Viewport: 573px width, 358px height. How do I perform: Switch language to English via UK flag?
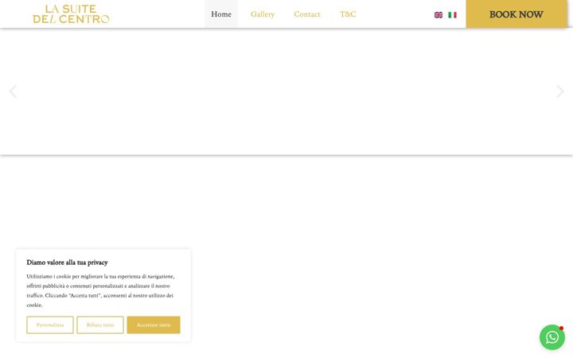point(439,15)
